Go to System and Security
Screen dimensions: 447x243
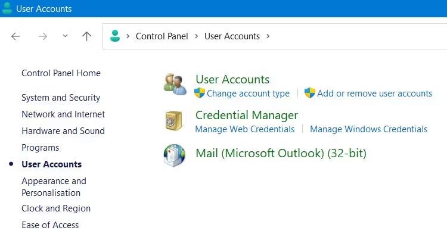click(x=61, y=98)
